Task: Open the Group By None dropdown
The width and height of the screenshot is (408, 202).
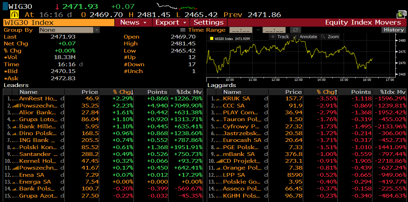Action: pyautogui.click(x=69, y=30)
